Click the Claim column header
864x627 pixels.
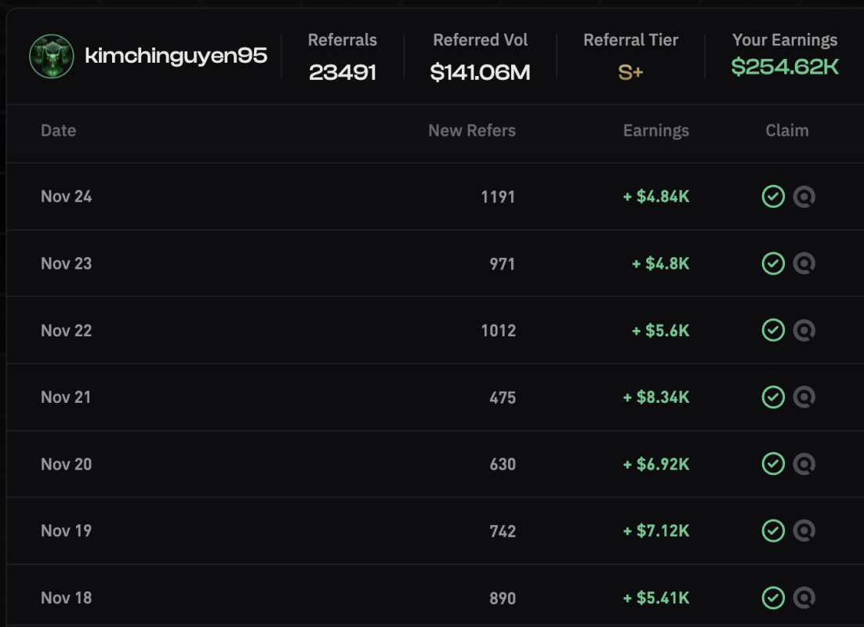pos(786,131)
